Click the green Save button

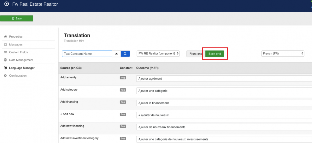(17, 18)
